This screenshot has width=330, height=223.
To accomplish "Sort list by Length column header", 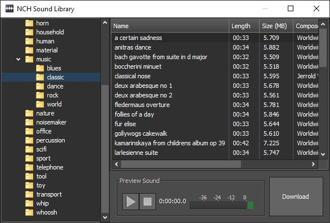I will tap(244, 26).
